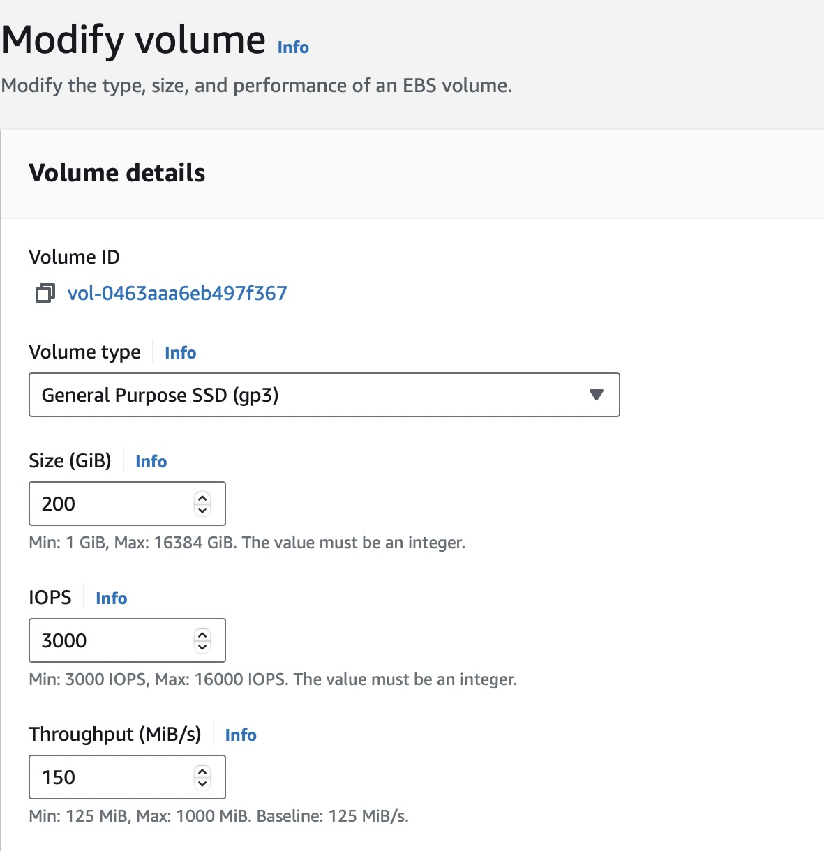The height and width of the screenshot is (851, 824).
Task: Open the vol-0463aaa6eb497f367 volume link
Action: 177,293
